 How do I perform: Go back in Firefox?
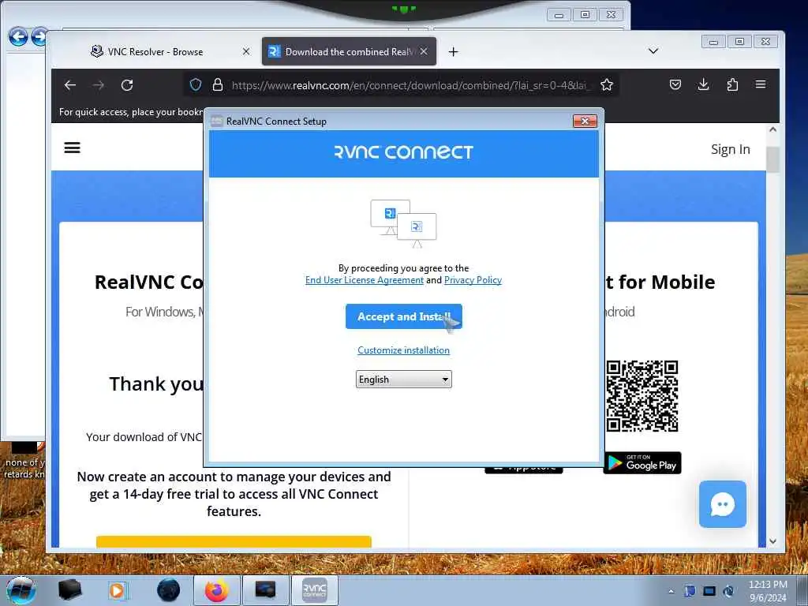point(70,85)
